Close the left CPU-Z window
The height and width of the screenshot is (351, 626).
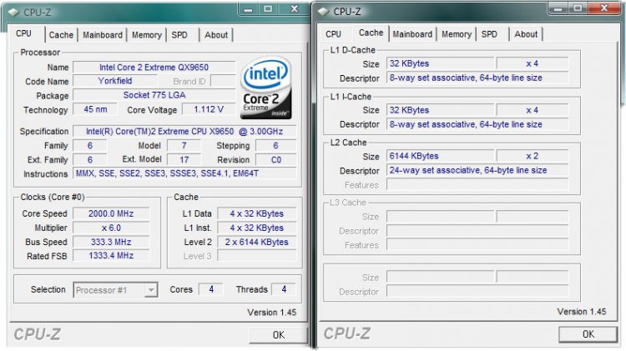(295, 9)
